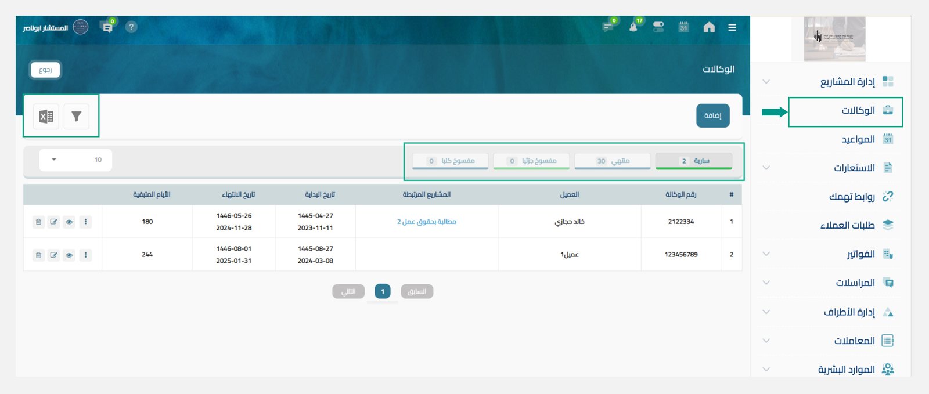Click the إدارة الأطراف triangle icon
The image size is (929, 394).
point(888,312)
